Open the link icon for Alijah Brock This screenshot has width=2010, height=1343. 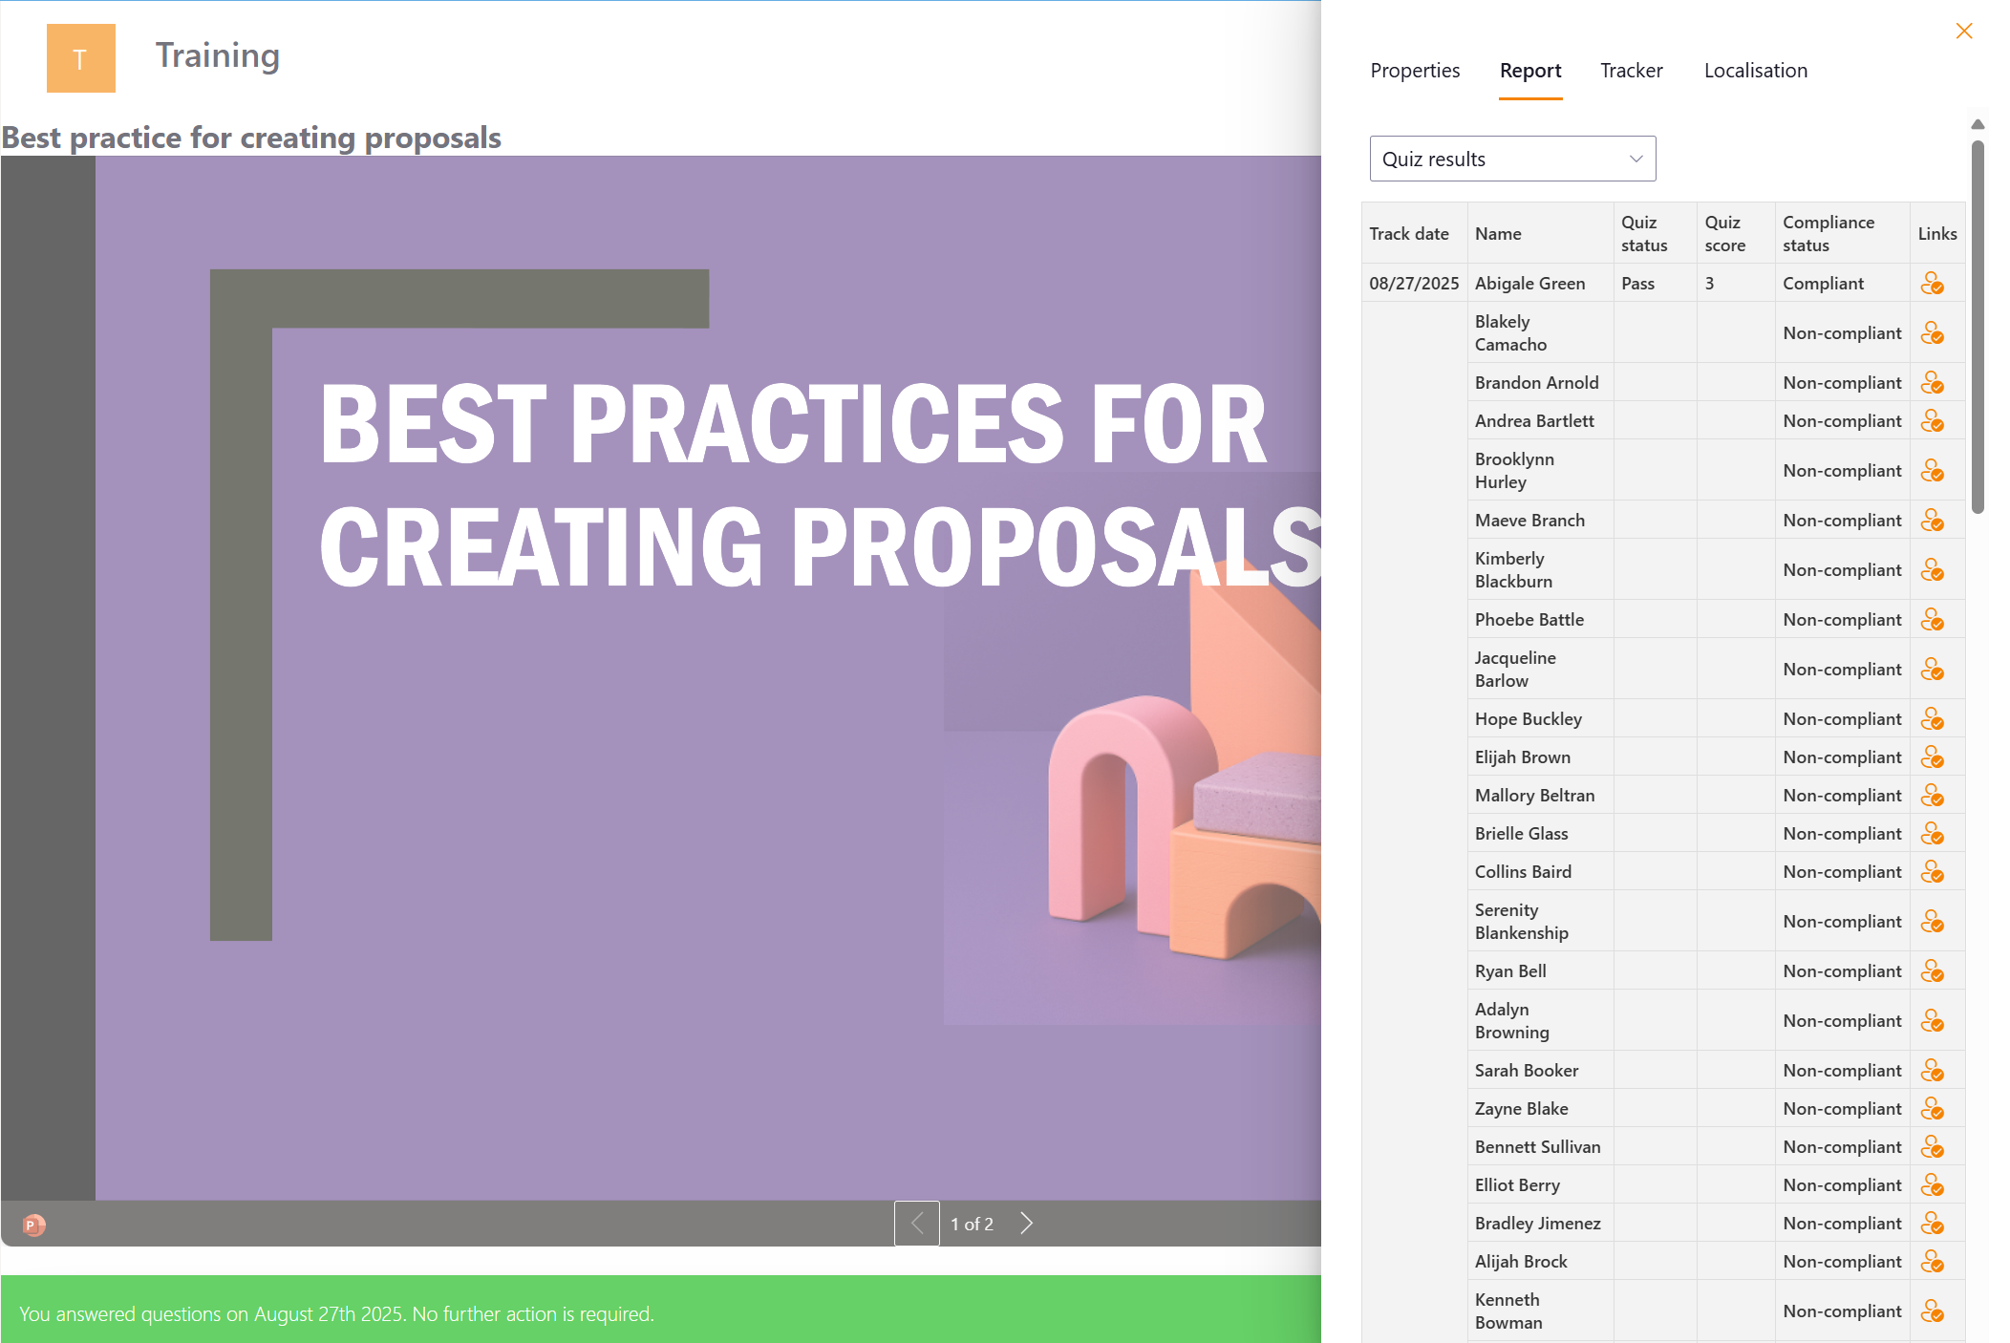[x=1932, y=1262]
